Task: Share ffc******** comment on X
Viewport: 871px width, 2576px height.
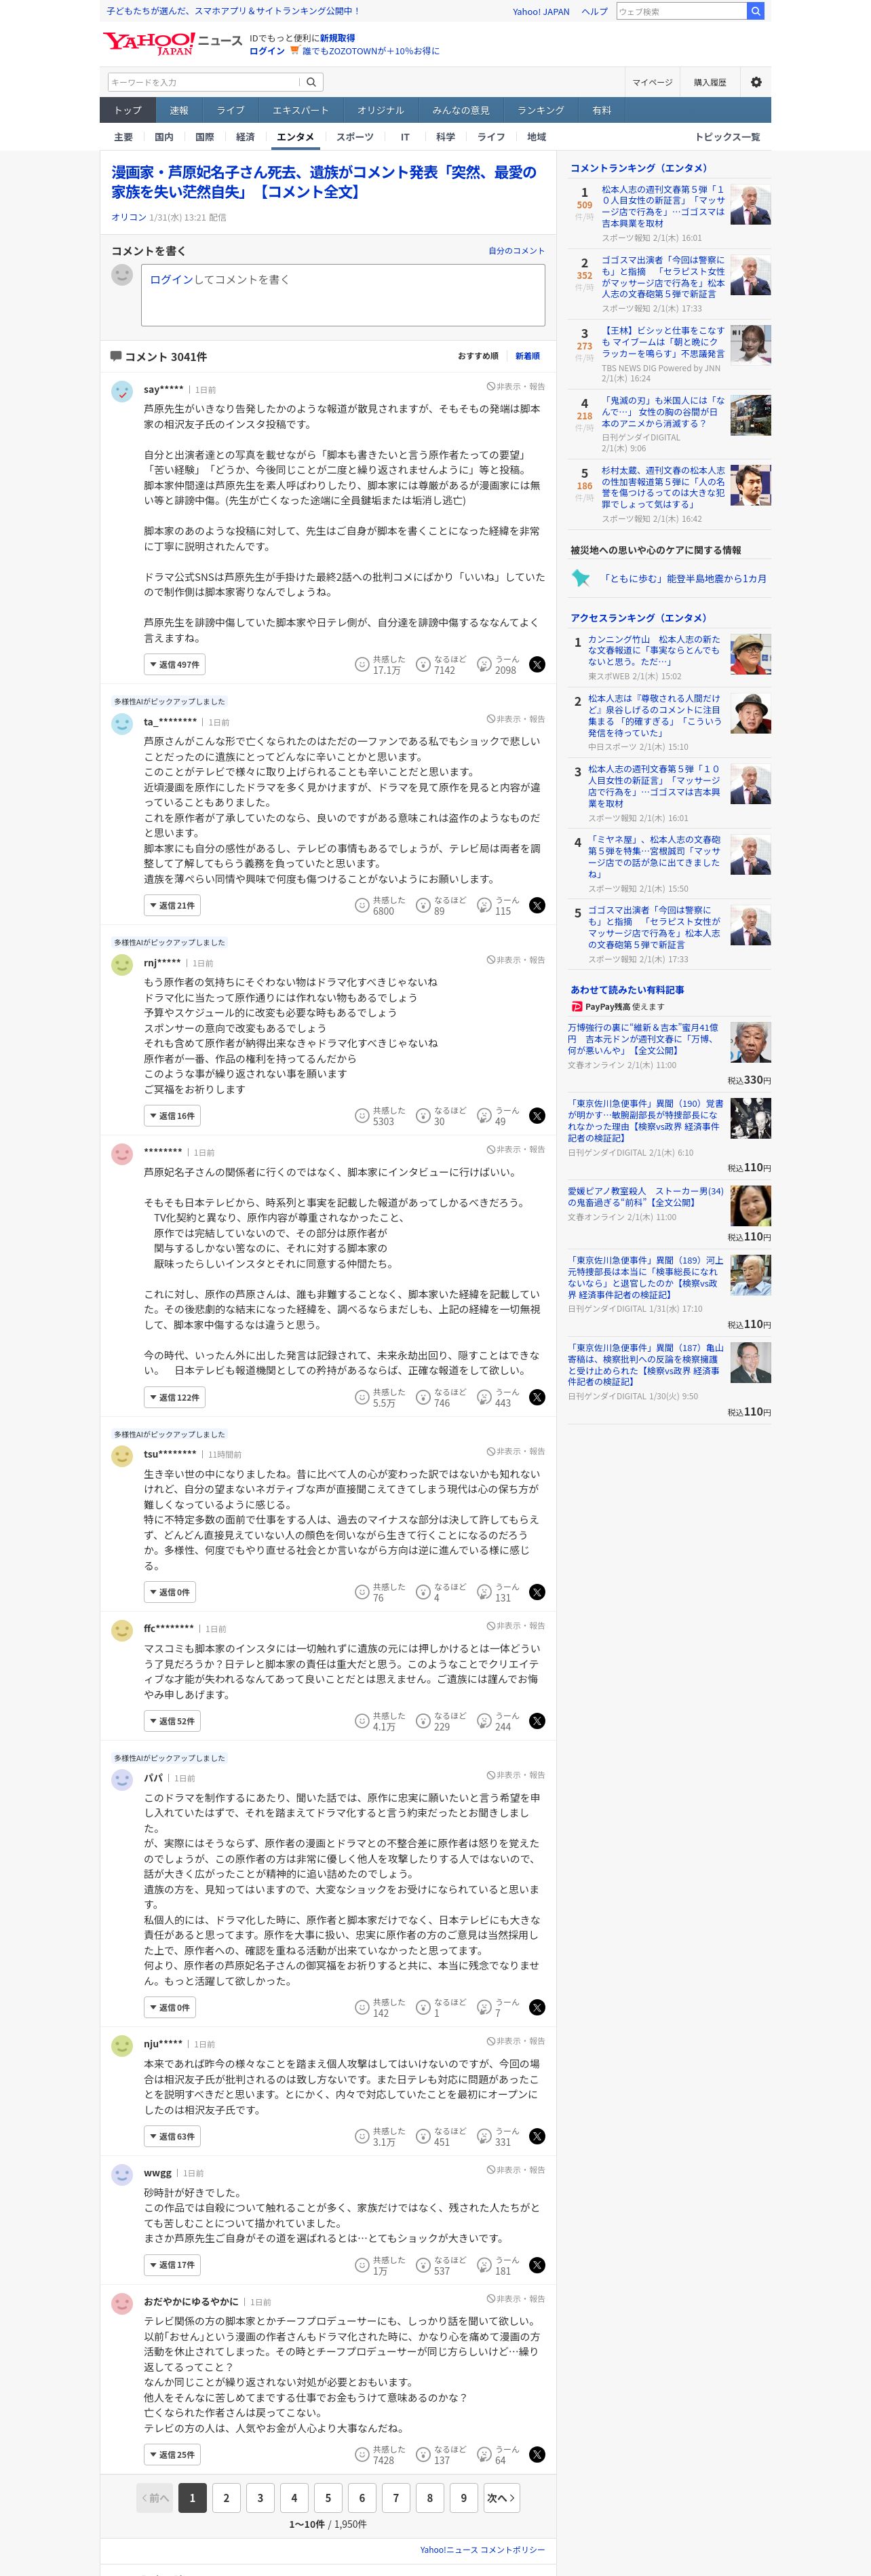Action: click(537, 1721)
